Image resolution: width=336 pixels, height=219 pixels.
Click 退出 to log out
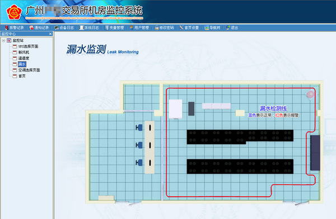click(x=232, y=27)
